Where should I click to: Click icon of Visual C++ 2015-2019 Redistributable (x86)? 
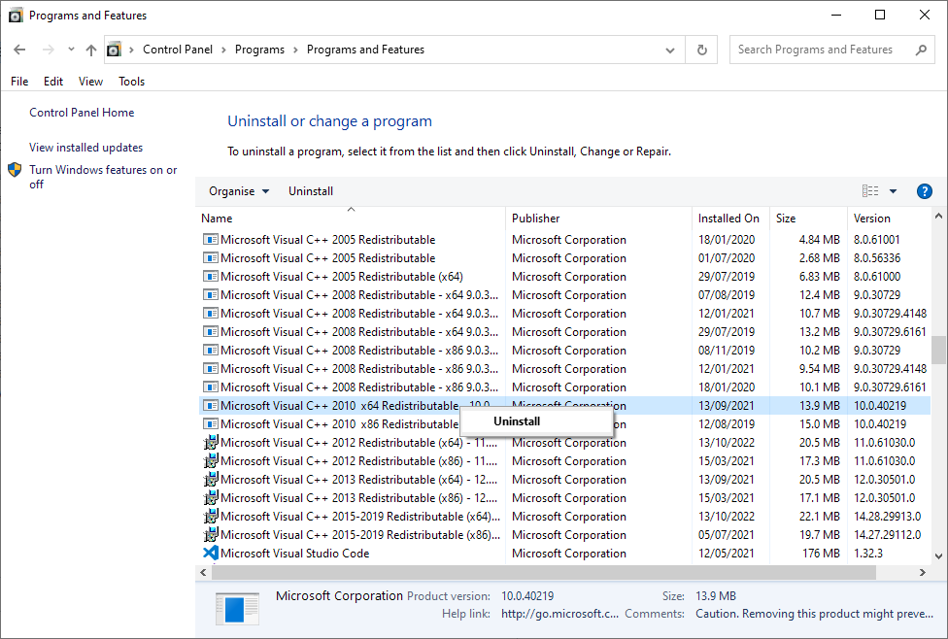(x=211, y=534)
